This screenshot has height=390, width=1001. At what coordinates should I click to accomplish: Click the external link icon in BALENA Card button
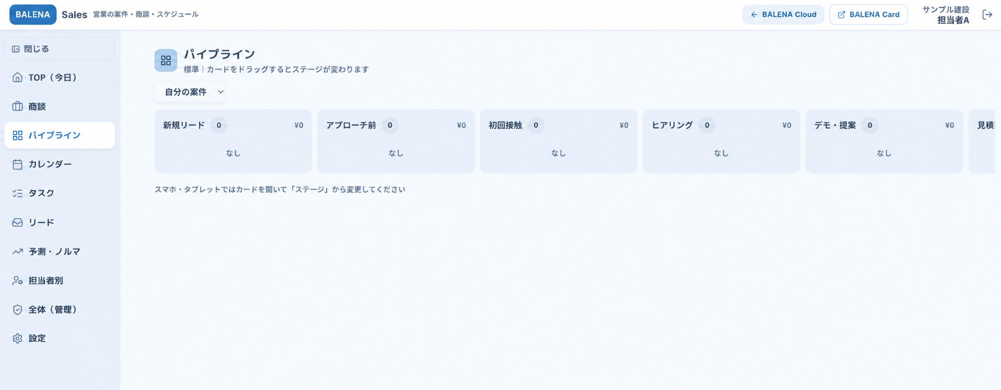[842, 14]
